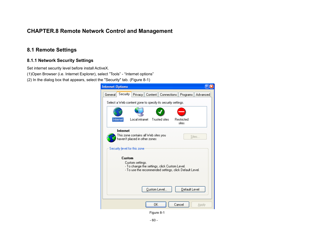Viewport: 313px width, 241px height.
Task: Switch to the Security tab
Action: click(x=124, y=94)
